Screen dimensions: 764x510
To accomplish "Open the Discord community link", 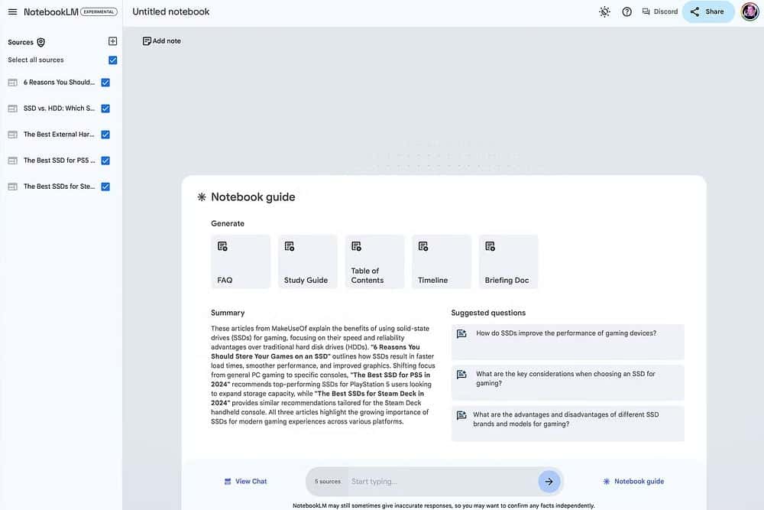I will pyautogui.click(x=659, y=11).
